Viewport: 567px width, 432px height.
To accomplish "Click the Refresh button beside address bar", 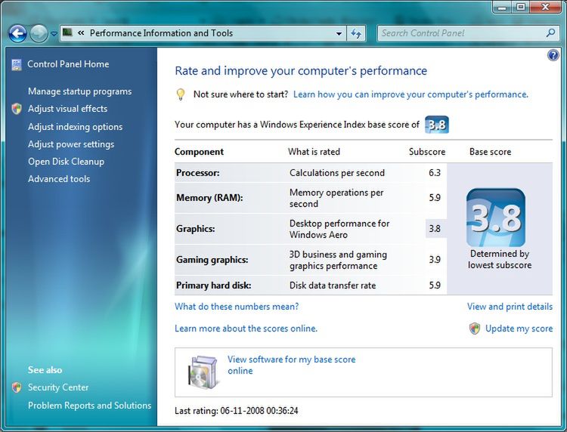I will point(356,33).
